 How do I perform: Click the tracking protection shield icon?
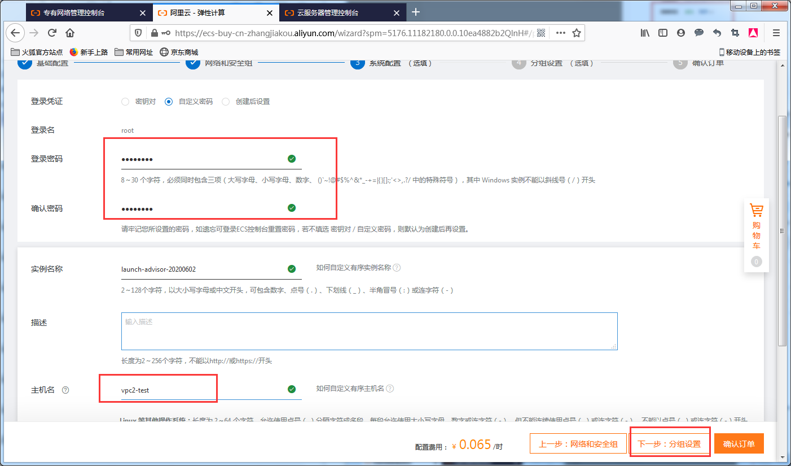click(x=138, y=33)
